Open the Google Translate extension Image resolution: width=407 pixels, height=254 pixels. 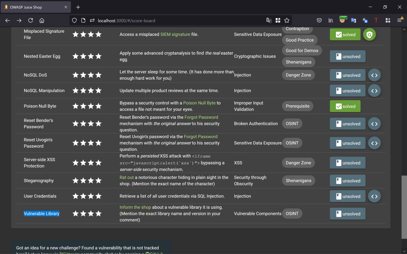point(353,20)
